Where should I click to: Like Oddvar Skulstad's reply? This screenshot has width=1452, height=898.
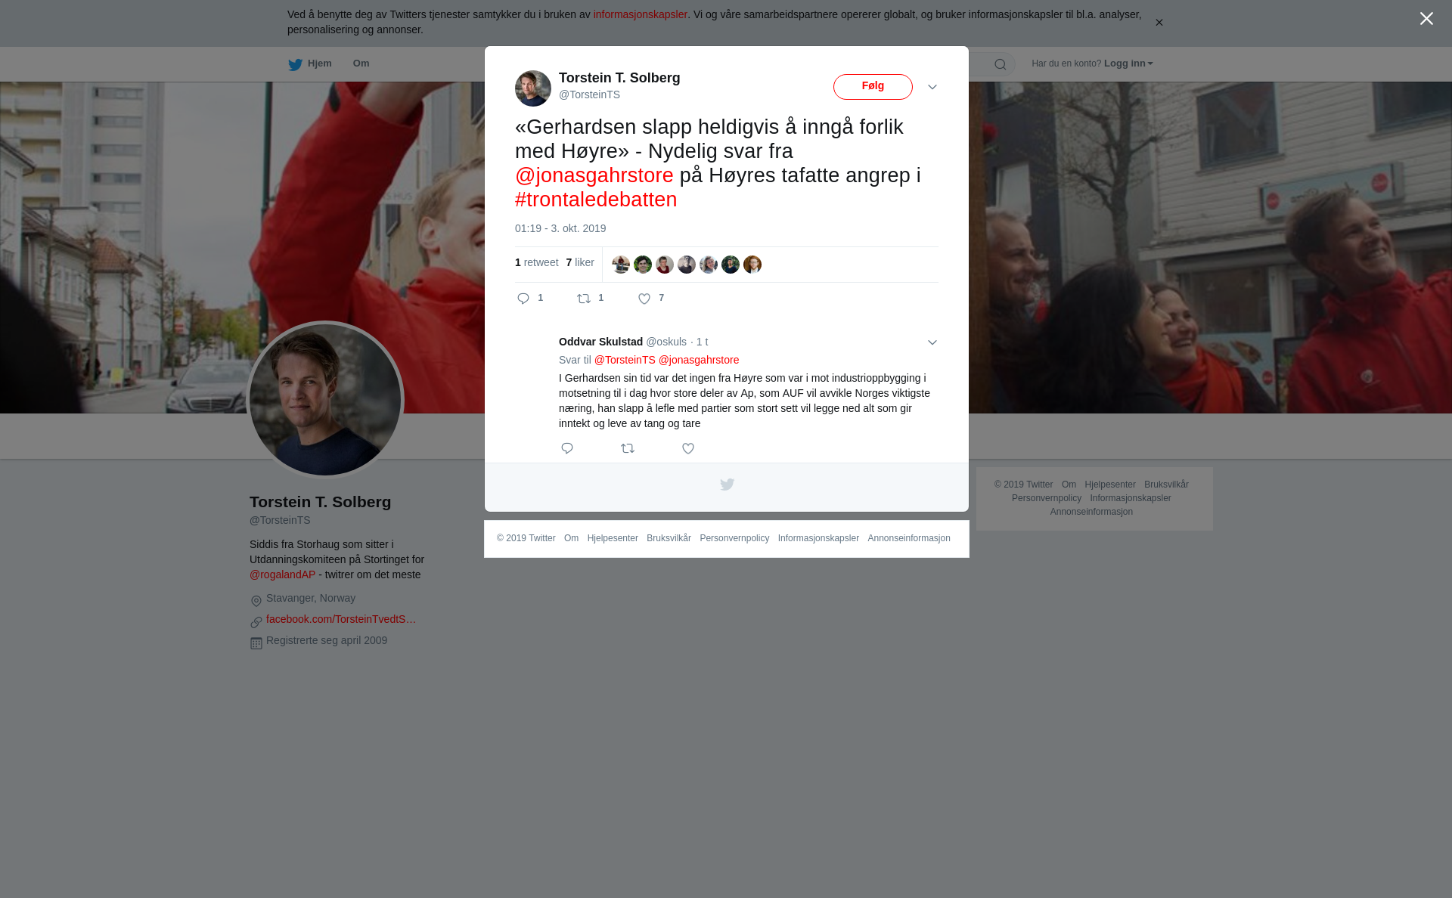click(688, 448)
